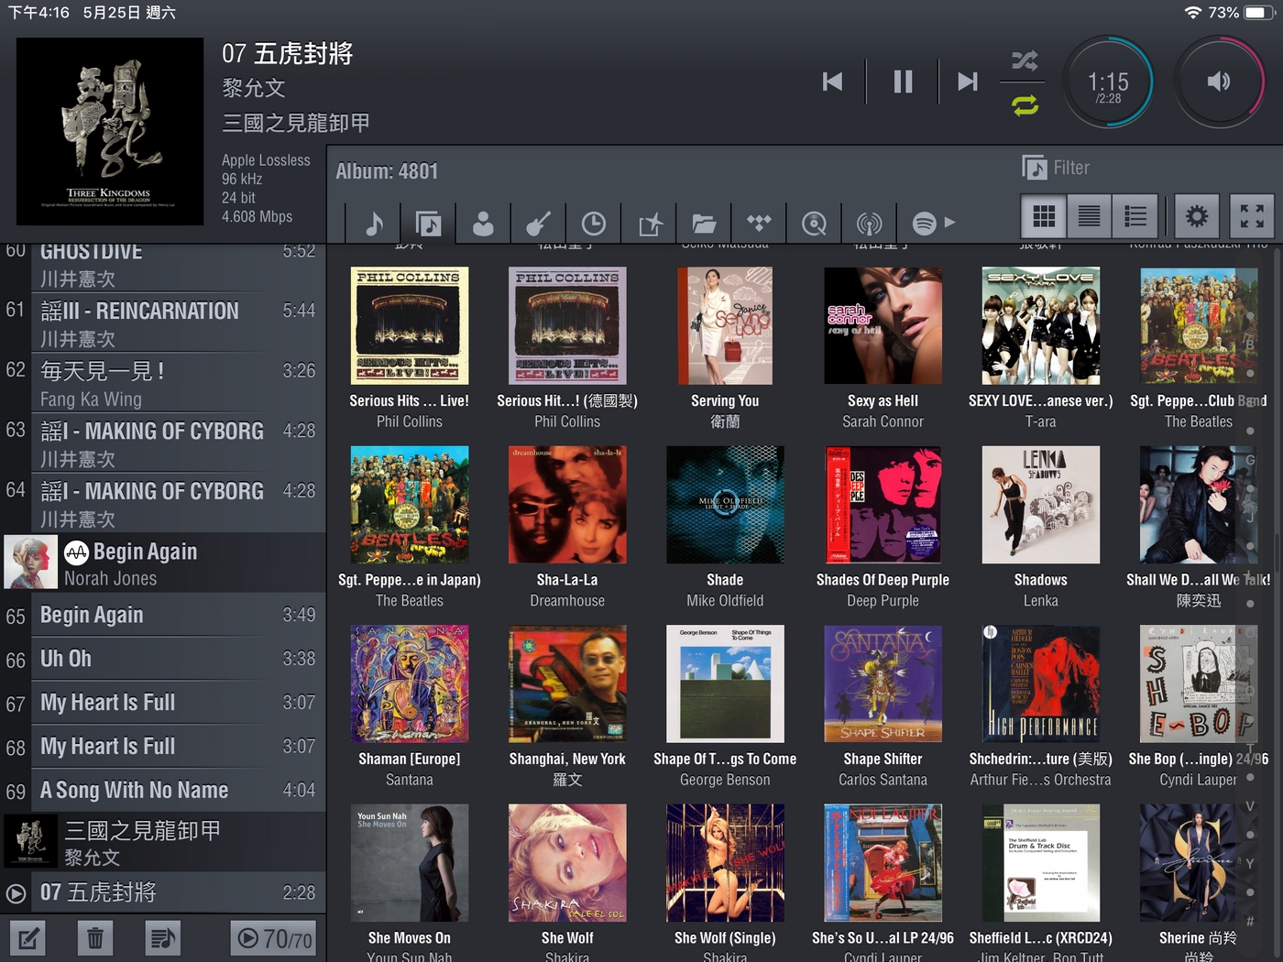Screen dimensions: 1283x962
Task: Toggle shuffle playback mode
Action: point(1025,61)
